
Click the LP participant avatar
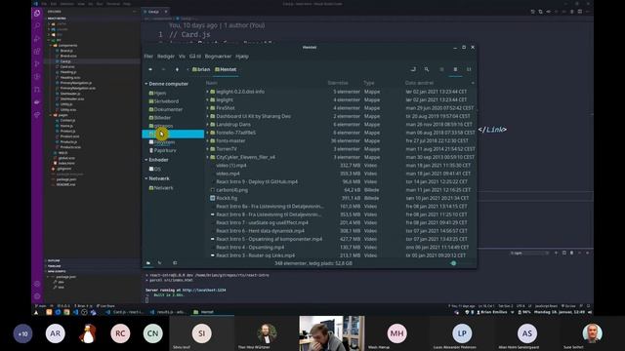pyautogui.click(x=462, y=333)
